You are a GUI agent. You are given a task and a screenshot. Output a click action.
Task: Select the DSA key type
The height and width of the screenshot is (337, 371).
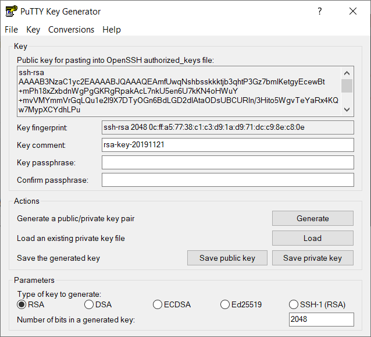[89, 304]
